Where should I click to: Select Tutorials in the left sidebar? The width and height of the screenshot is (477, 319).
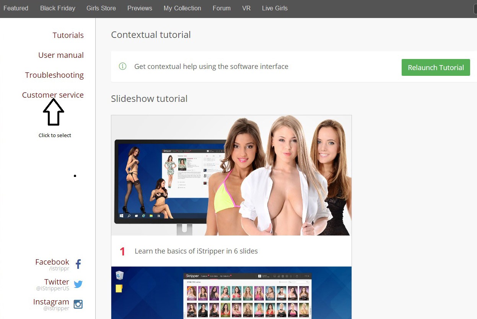point(68,35)
